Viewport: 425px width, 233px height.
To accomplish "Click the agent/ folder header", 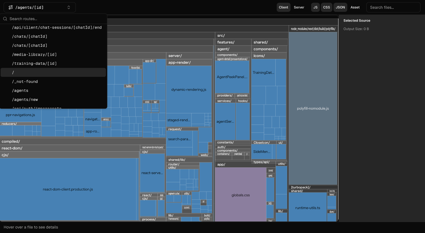I will coord(233,49).
